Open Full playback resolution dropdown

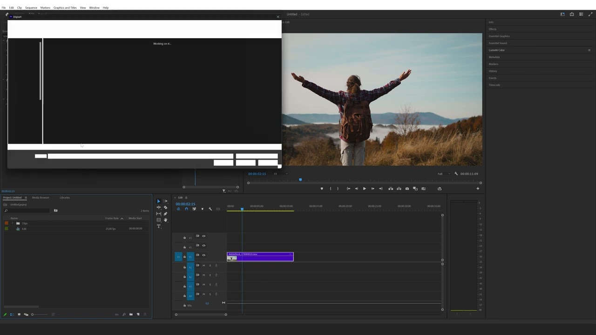coord(443,174)
